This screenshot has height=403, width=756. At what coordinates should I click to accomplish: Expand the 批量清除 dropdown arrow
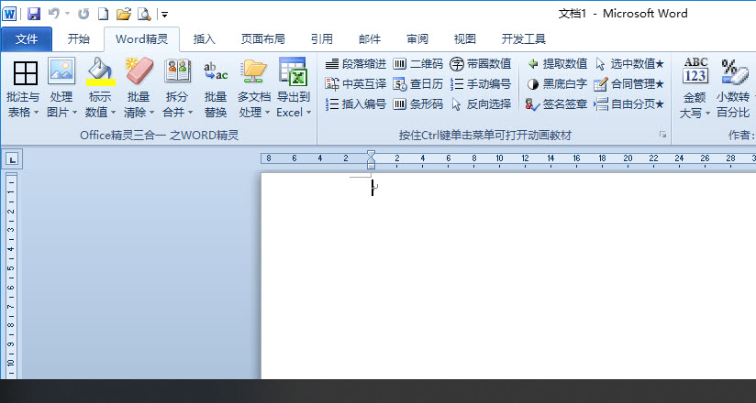152,114
